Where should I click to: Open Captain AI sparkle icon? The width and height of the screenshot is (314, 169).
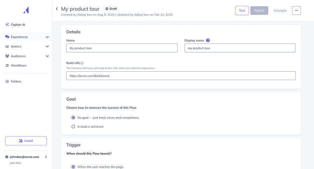7,25
